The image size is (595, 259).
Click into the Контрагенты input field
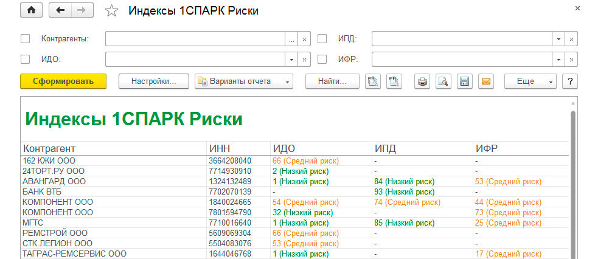click(195, 39)
